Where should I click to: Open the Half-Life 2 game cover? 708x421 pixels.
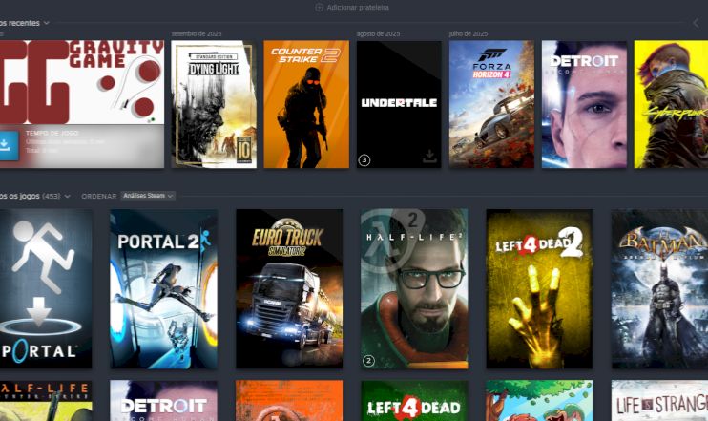(x=414, y=288)
